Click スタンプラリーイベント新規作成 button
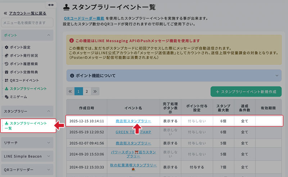Screen dimensions: 288x177 point(246,92)
